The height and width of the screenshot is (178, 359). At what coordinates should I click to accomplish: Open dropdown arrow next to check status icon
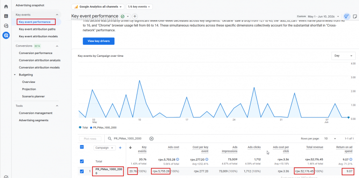pyautogui.click(x=128, y=16)
